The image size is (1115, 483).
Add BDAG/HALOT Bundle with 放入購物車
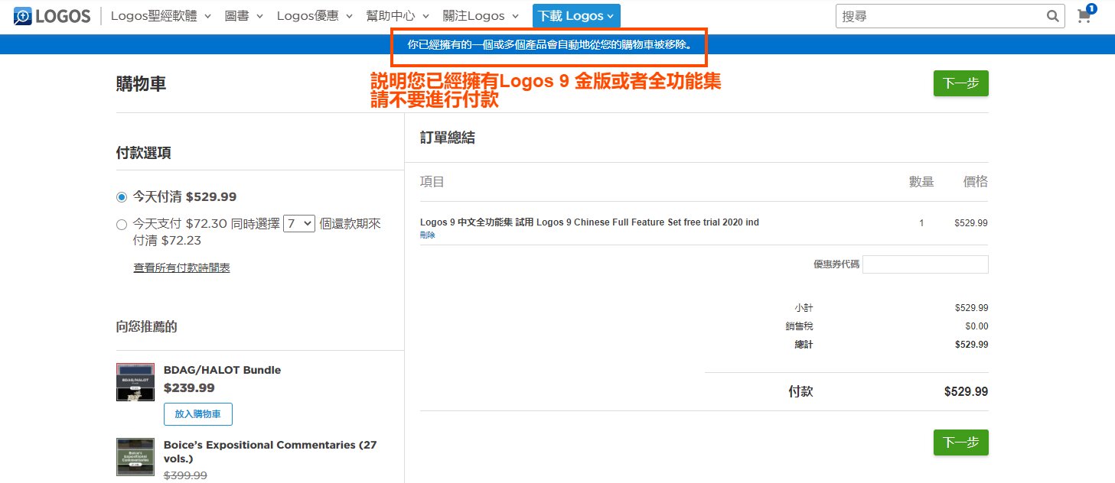click(198, 414)
